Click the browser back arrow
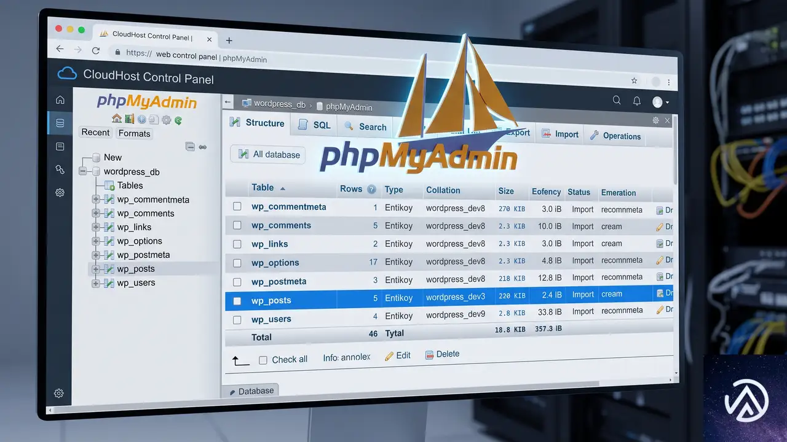Viewport: 787px width, 442px height. tap(60, 49)
